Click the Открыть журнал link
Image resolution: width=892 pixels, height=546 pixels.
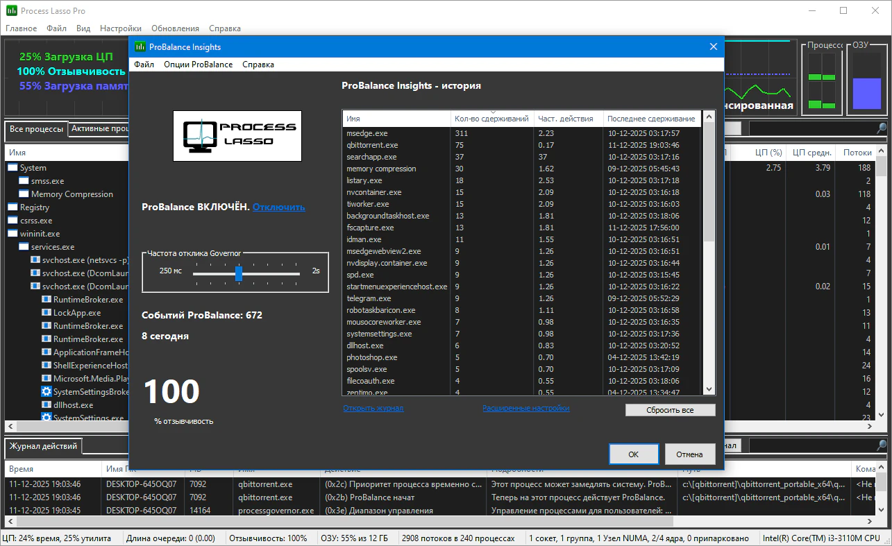[373, 409]
